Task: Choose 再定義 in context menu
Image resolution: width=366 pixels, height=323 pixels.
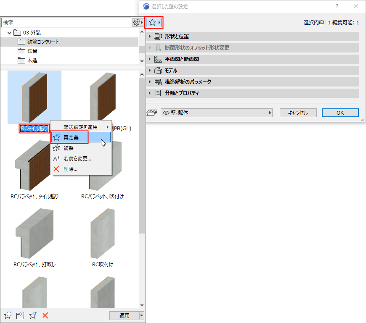Action: [81, 137]
